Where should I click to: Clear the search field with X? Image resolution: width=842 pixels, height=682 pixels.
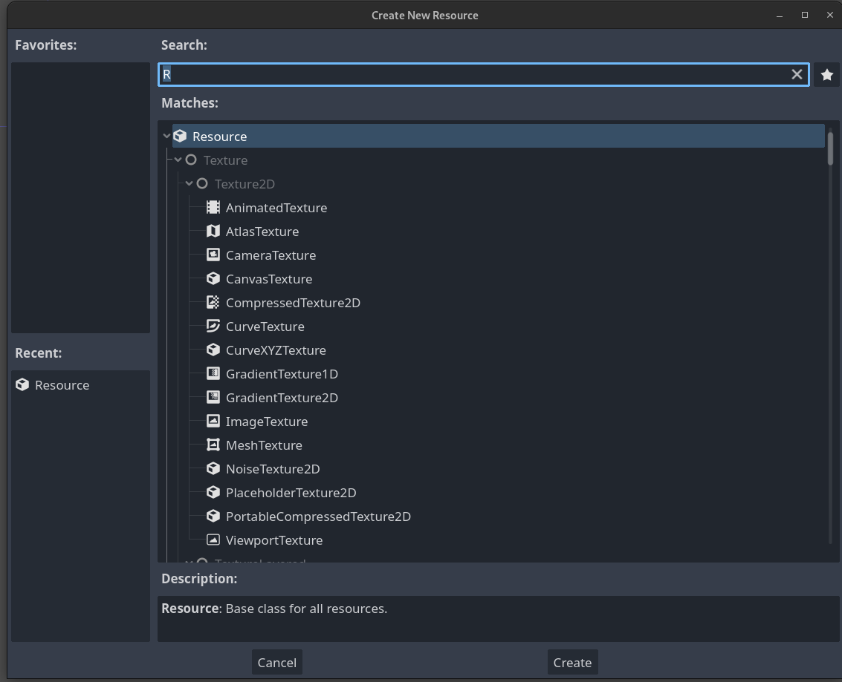click(797, 74)
